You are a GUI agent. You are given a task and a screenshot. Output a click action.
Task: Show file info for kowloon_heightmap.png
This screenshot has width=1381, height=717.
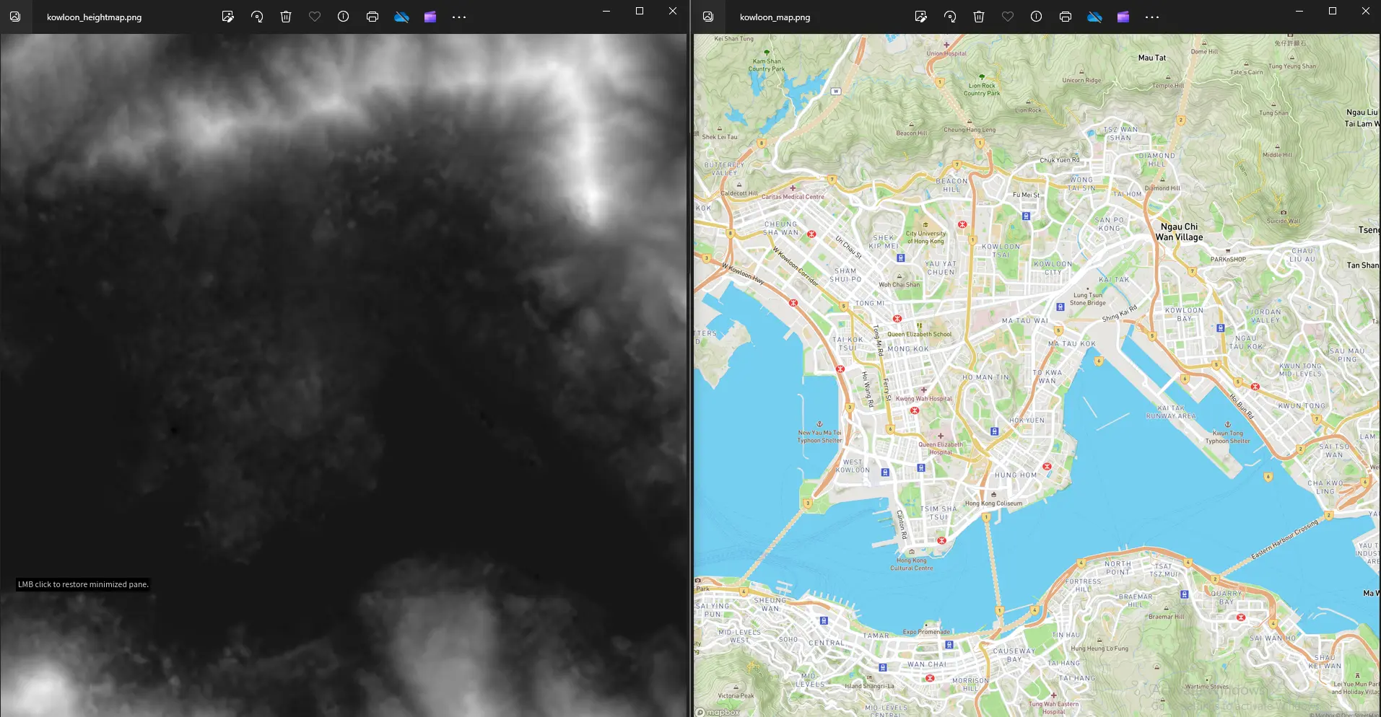pyautogui.click(x=344, y=17)
